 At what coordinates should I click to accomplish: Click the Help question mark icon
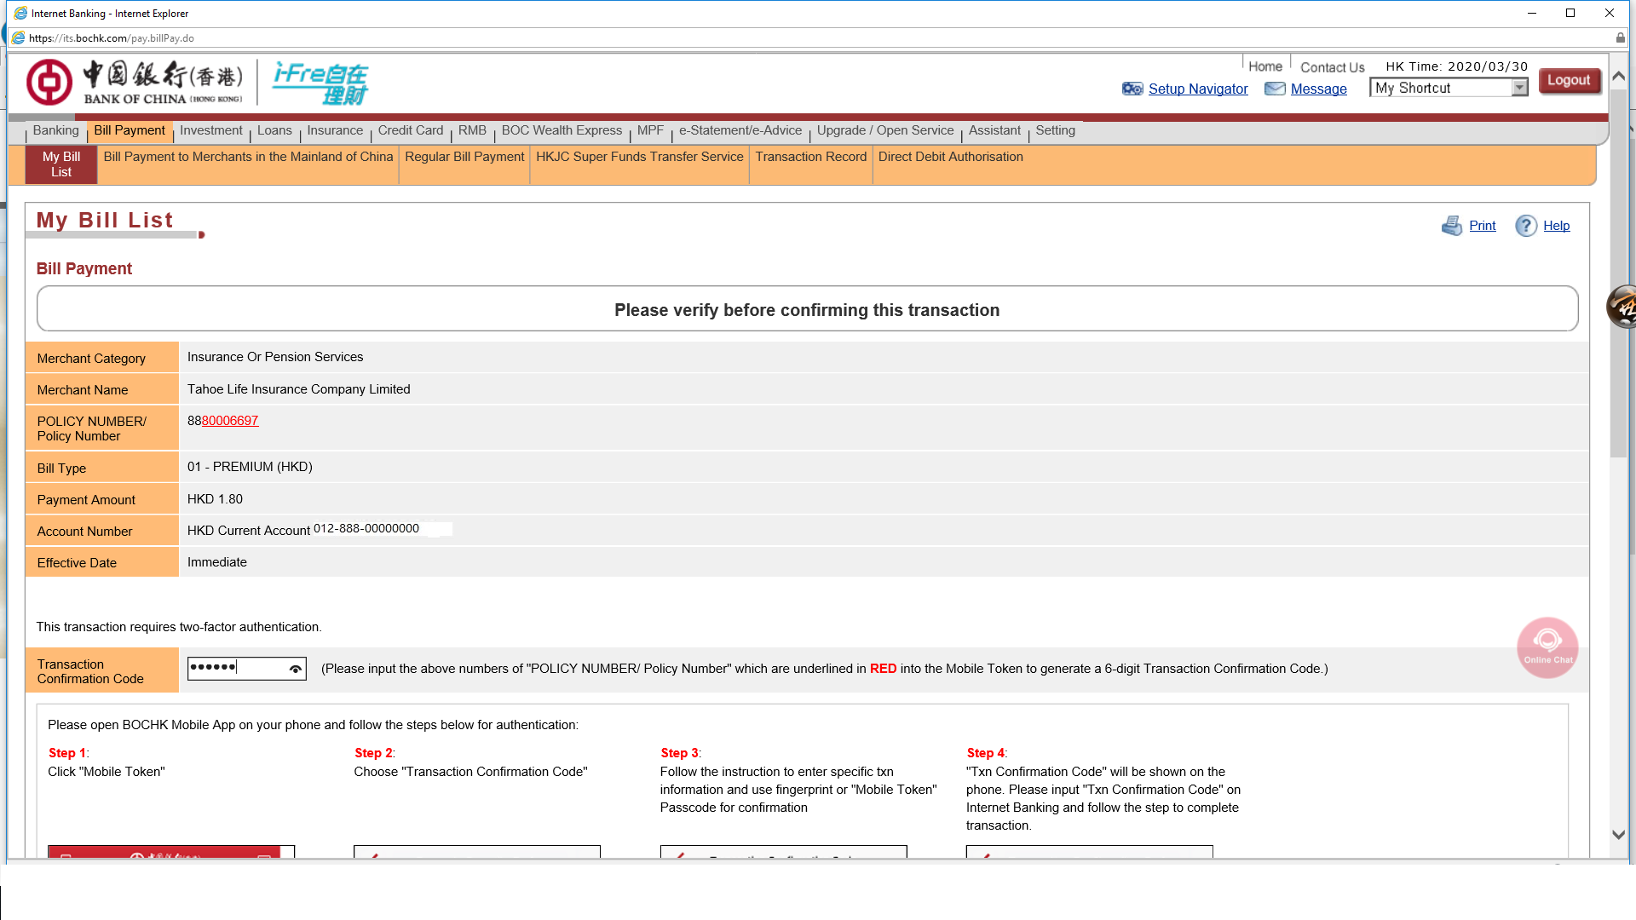[1525, 226]
